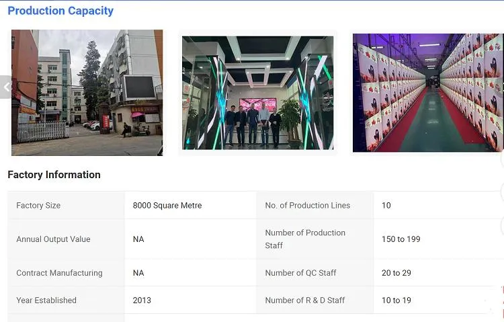This screenshot has width=504, height=322.
Task: Click NA value beside Contract Manufacturing
Action: click(x=138, y=274)
